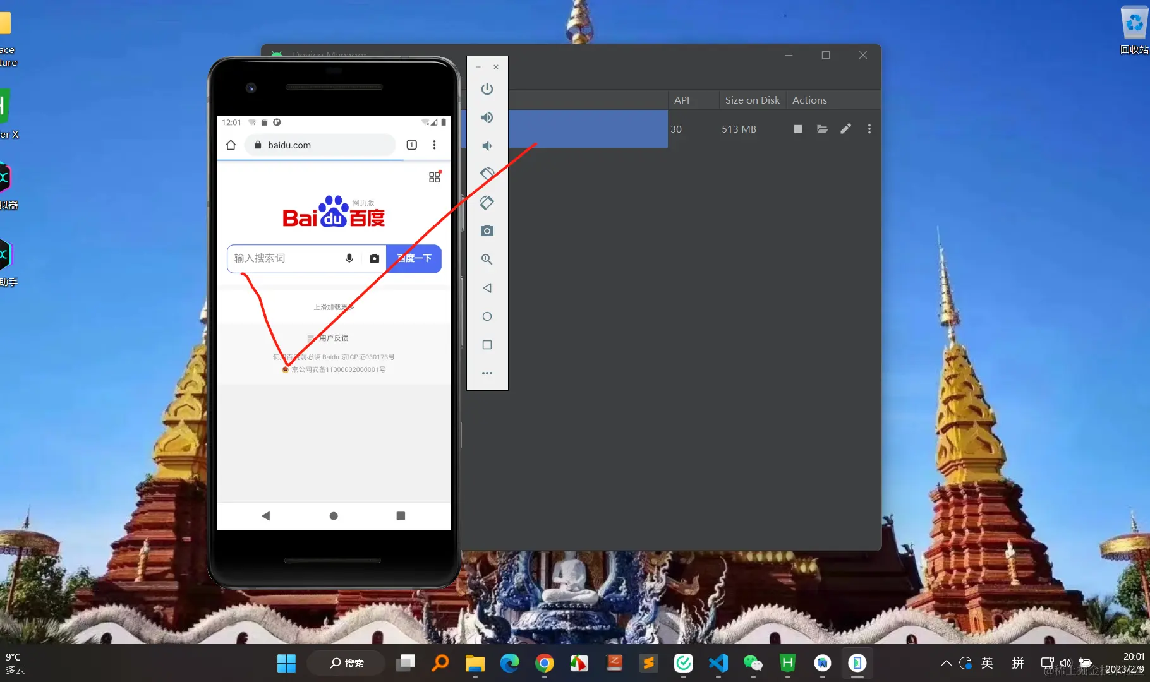
Task: Click the 百度一下 search button
Action: (x=414, y=258)
